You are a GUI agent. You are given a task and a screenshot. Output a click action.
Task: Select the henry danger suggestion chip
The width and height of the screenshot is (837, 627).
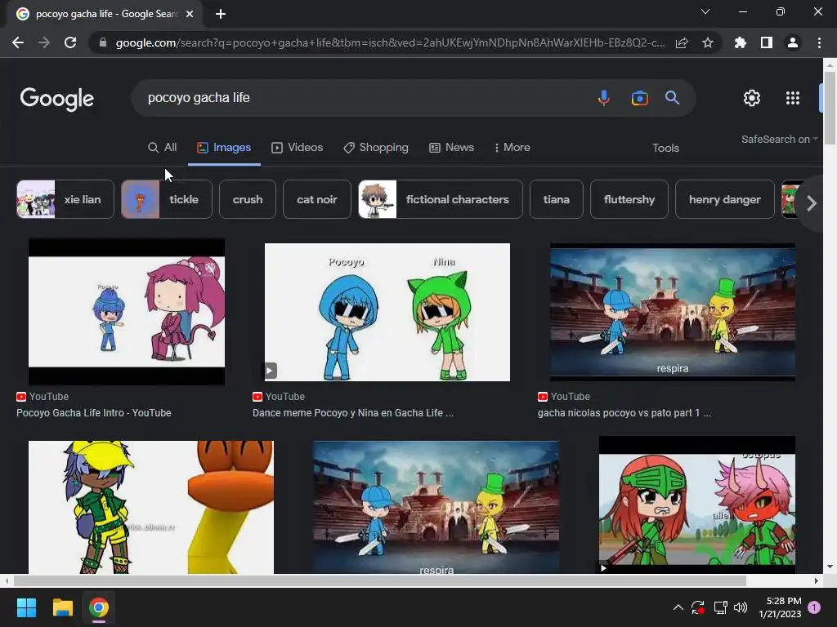[725, 199]
